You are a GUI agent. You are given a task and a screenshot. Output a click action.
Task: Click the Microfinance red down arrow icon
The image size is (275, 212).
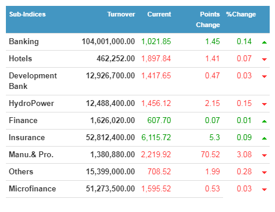click(264, 190)
